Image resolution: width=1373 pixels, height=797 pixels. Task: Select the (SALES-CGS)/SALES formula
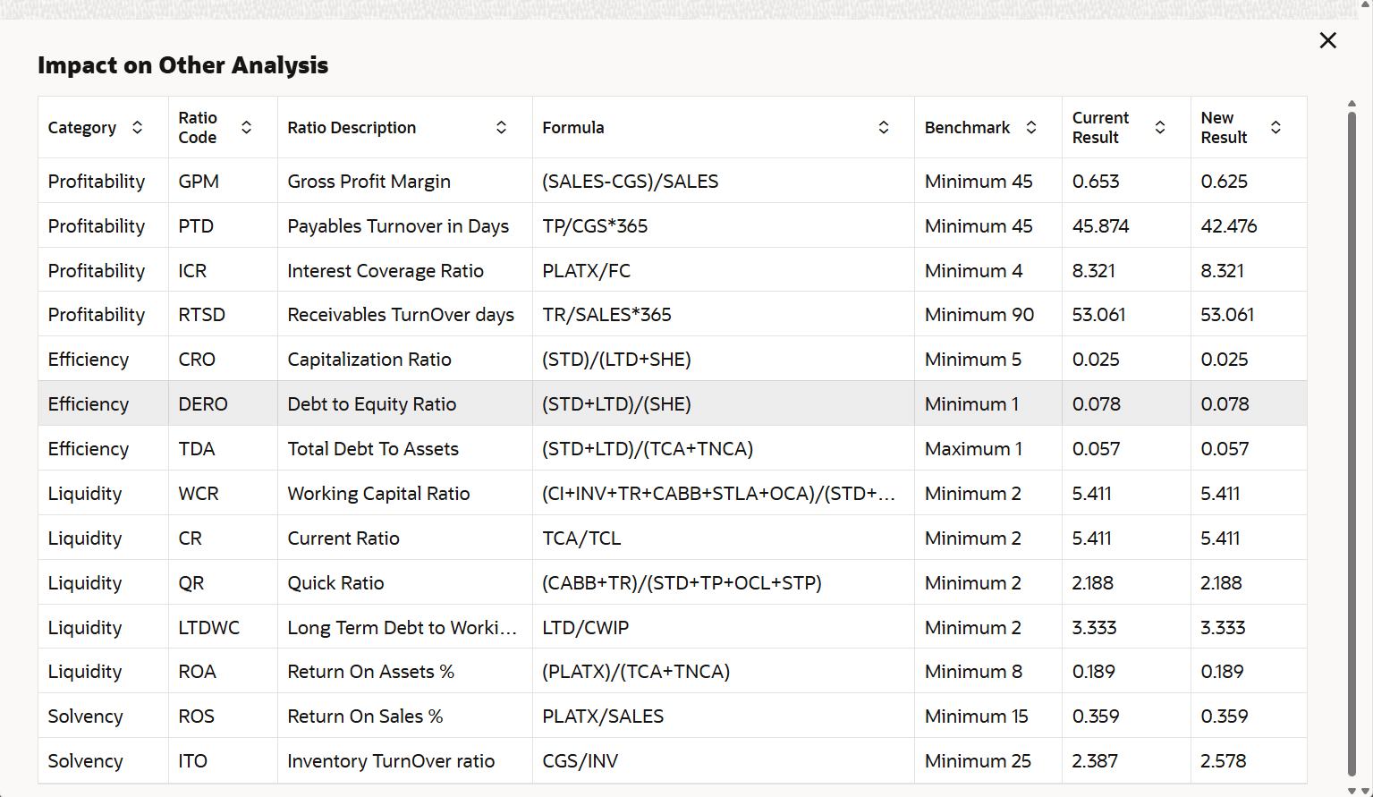click(x=631, y=182)
